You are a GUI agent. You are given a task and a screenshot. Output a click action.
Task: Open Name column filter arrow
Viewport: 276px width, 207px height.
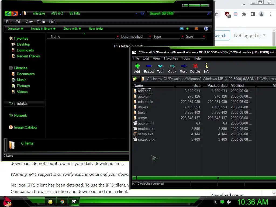(118, 36)
